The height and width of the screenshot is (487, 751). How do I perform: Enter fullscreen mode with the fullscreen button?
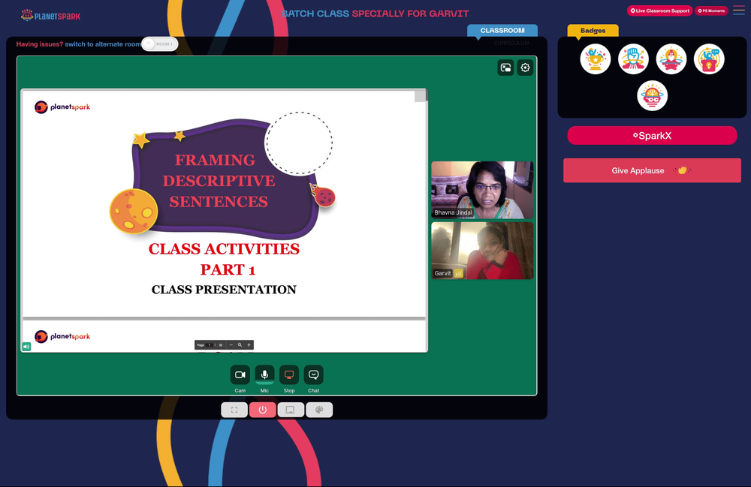click(x=234, y=410)
